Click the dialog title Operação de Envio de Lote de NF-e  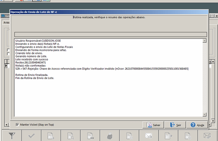[34, 12]
